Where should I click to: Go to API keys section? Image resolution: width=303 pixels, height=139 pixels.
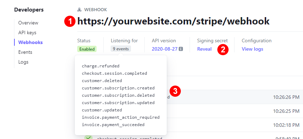27,33
